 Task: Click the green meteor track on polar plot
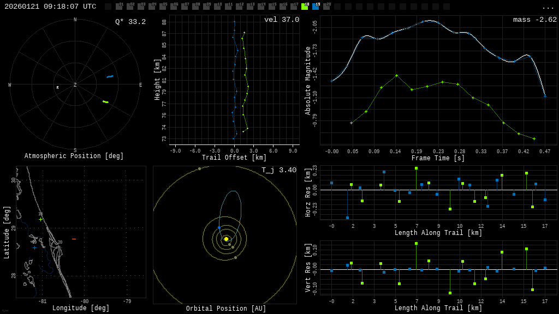105,101
